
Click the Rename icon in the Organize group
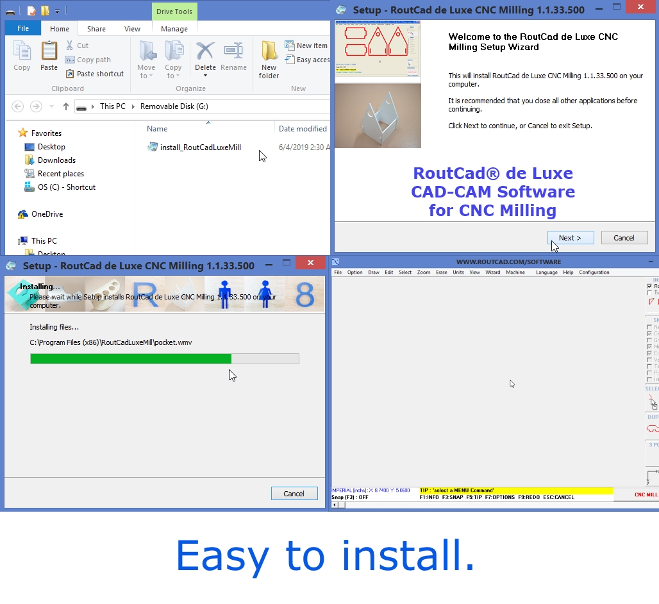(x=234, y=51)
